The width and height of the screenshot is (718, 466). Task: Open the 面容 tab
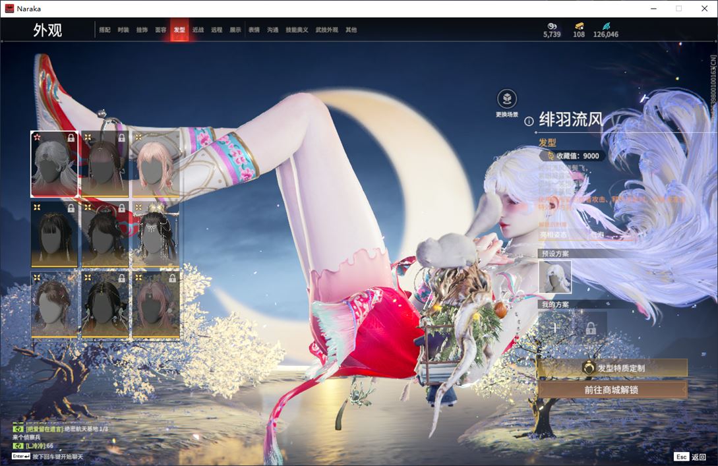[x=161, y=30]
